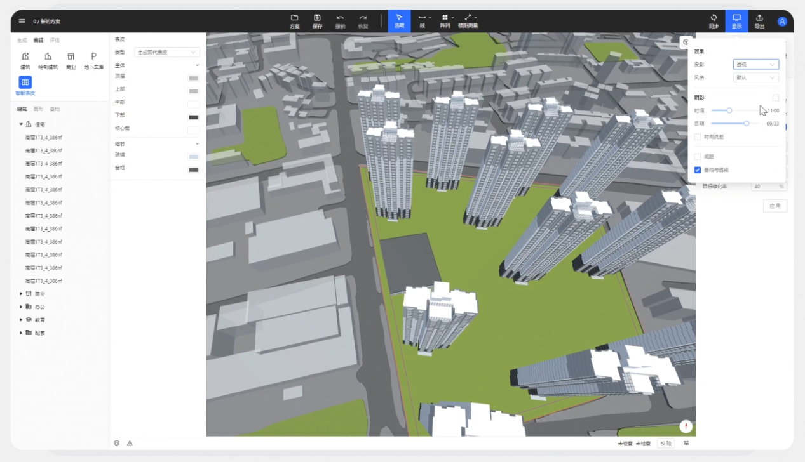Open the 类型 facade type dropdown

tap(167, 52)
